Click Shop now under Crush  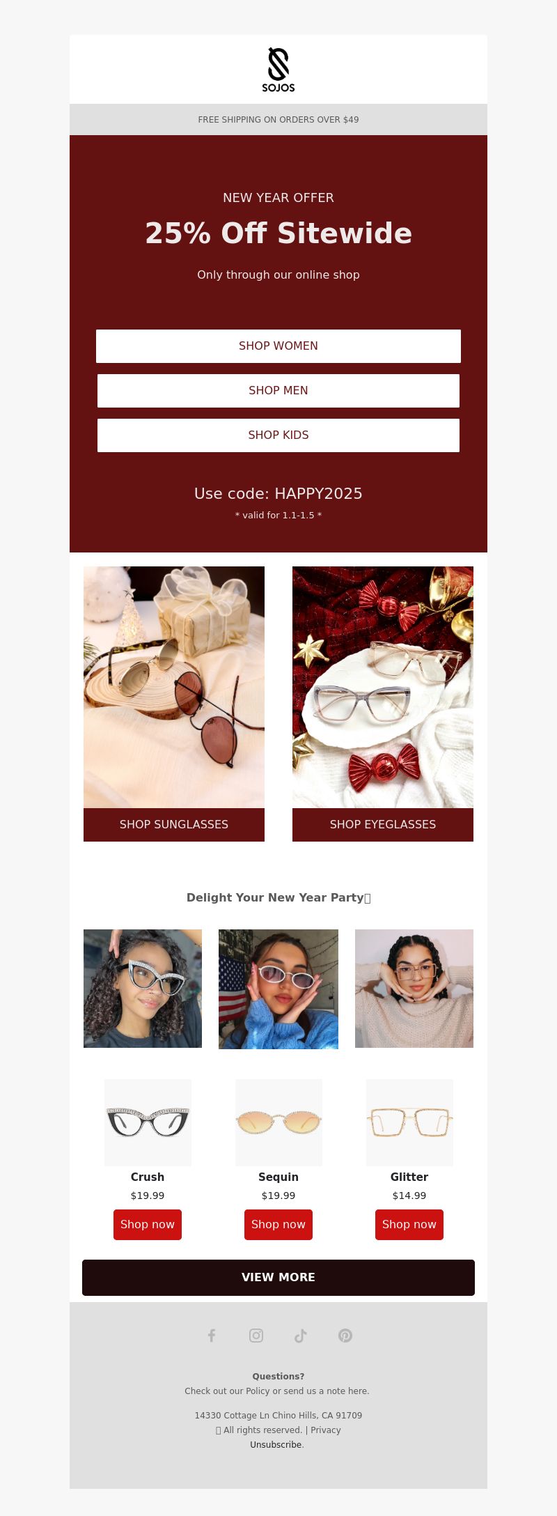[148, 1225]
